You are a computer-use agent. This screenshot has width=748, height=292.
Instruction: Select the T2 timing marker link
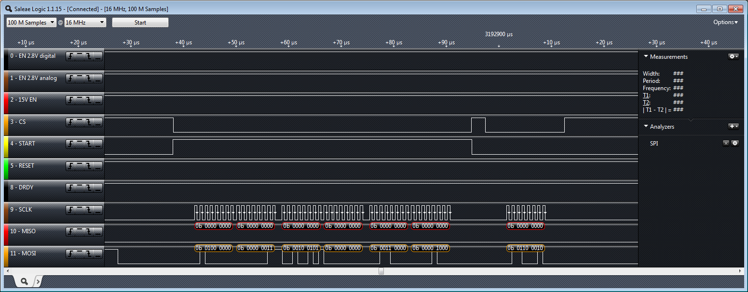(x=646, y=103)
